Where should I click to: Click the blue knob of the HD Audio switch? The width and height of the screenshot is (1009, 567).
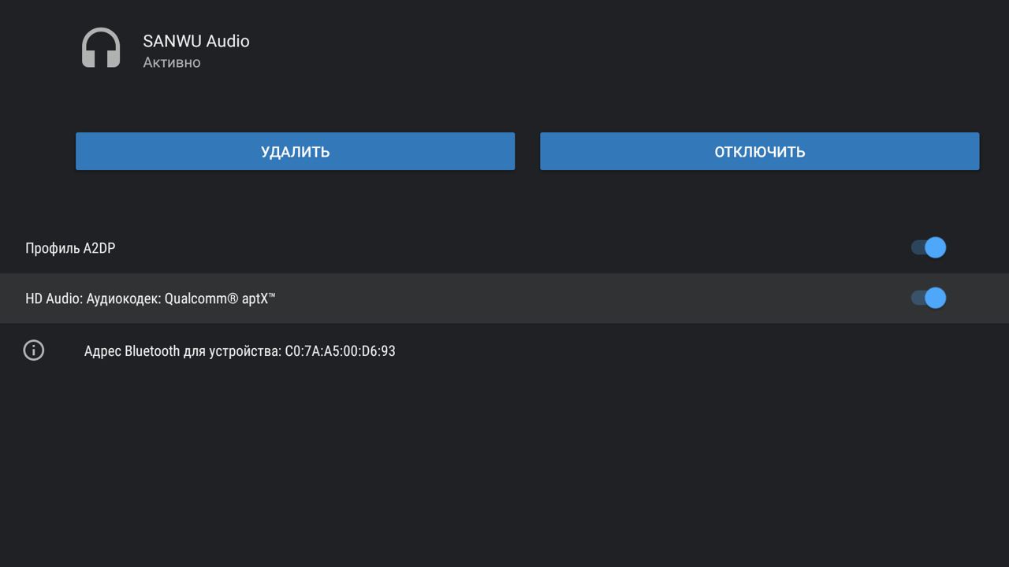pos(936,298)
